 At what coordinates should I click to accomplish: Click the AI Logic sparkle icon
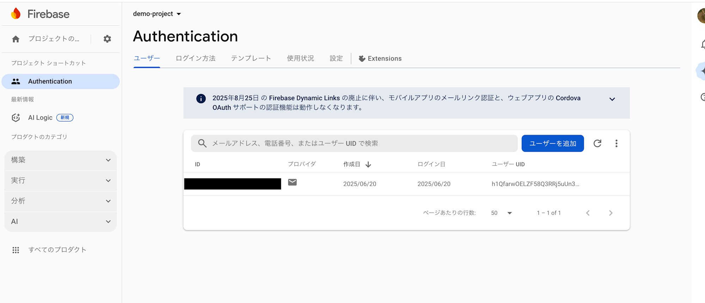16,118
